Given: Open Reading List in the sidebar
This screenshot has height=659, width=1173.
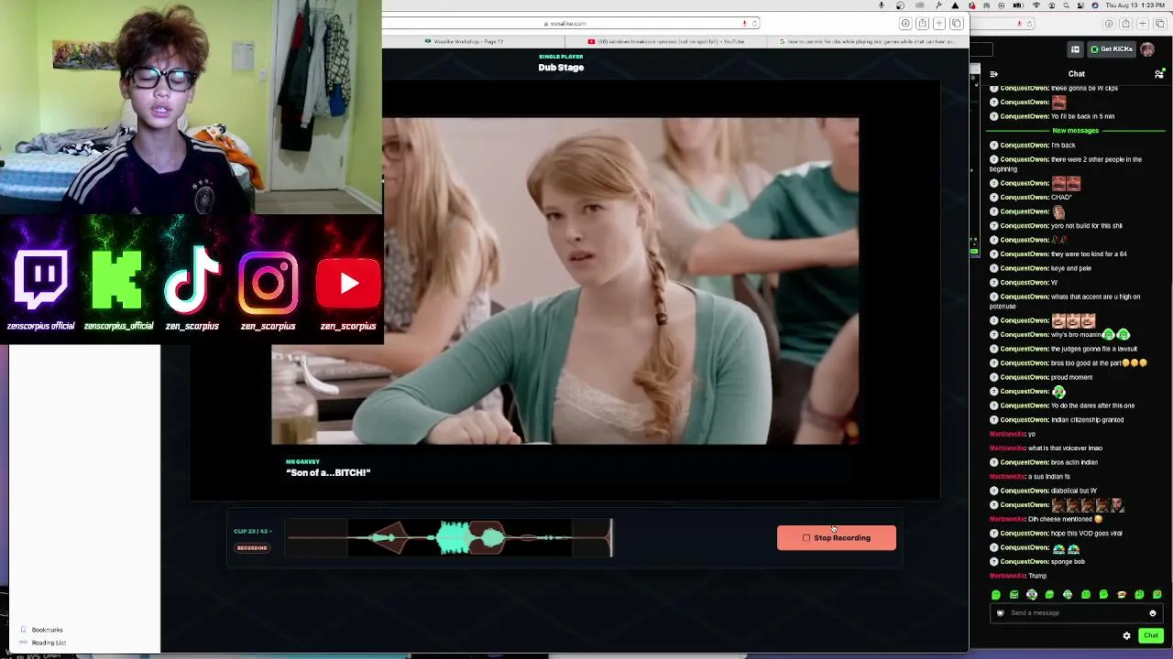Looking at the screenshot, I should pyautogui.click(x=49, y=643).
